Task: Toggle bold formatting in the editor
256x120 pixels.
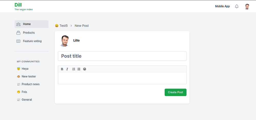Action: pos(62,69)
